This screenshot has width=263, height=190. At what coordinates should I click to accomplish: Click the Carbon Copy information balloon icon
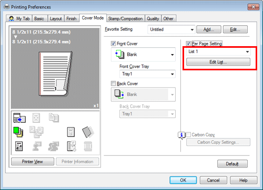coord(181,135)
